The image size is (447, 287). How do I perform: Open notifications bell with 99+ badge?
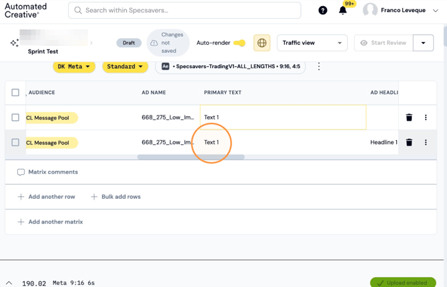343,10
